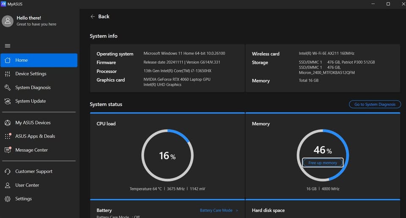Click the System Update icon
406x218 pixels.
coord(8,101)
